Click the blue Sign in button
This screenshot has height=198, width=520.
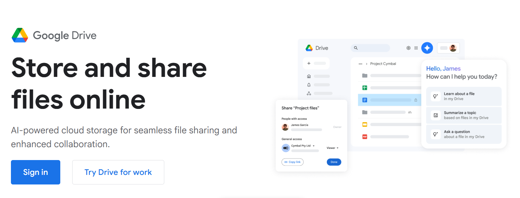click(35, 172)
